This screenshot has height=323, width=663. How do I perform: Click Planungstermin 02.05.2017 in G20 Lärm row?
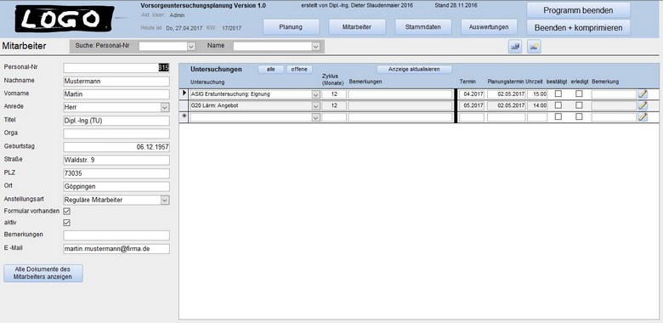(506, 105)
